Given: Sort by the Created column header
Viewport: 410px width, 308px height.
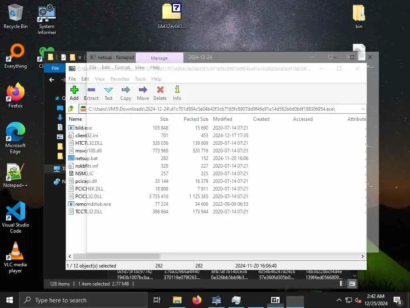Looking at the screenshot, I should [x=261, y=119].
